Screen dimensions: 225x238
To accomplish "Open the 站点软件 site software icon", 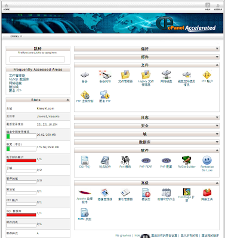I will click(105, 160).
